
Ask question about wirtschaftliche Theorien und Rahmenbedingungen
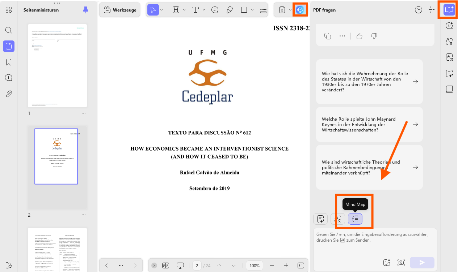pos(369,167)
